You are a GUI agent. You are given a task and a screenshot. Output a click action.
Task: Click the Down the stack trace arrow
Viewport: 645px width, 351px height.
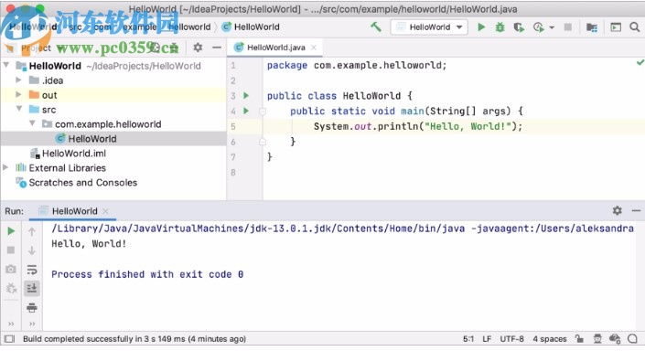click(x=32, y=250)
